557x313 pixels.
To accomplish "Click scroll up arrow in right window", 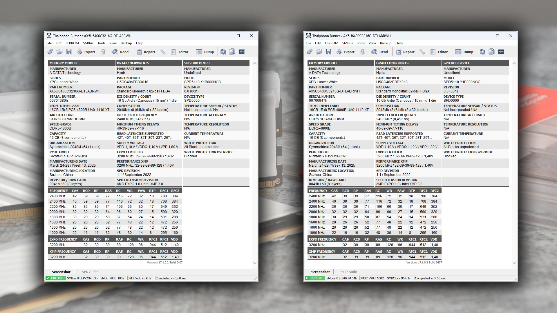I will tap(514, 63).
